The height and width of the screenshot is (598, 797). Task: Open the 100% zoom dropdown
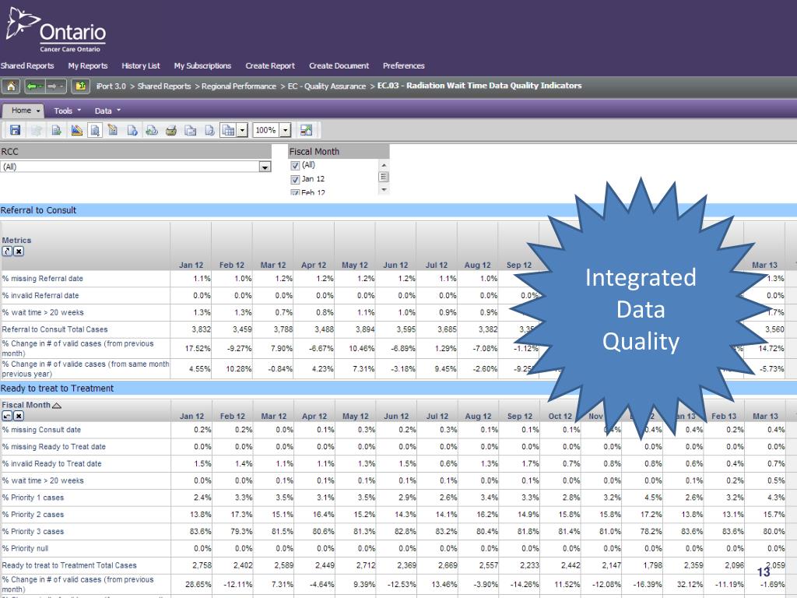tap(286, 131)
